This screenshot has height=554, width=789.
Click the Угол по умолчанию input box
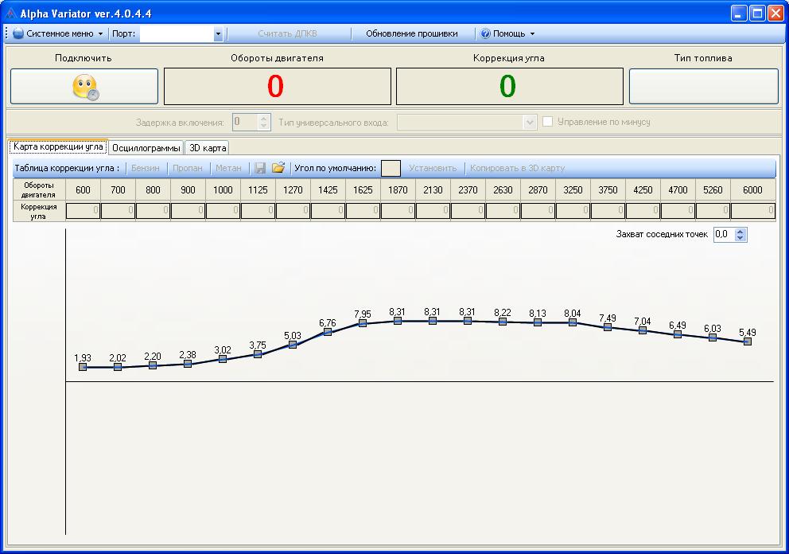pos(391,168)
